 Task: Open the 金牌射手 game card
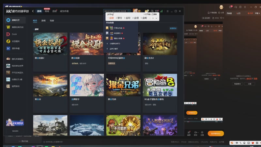[87, 93]
